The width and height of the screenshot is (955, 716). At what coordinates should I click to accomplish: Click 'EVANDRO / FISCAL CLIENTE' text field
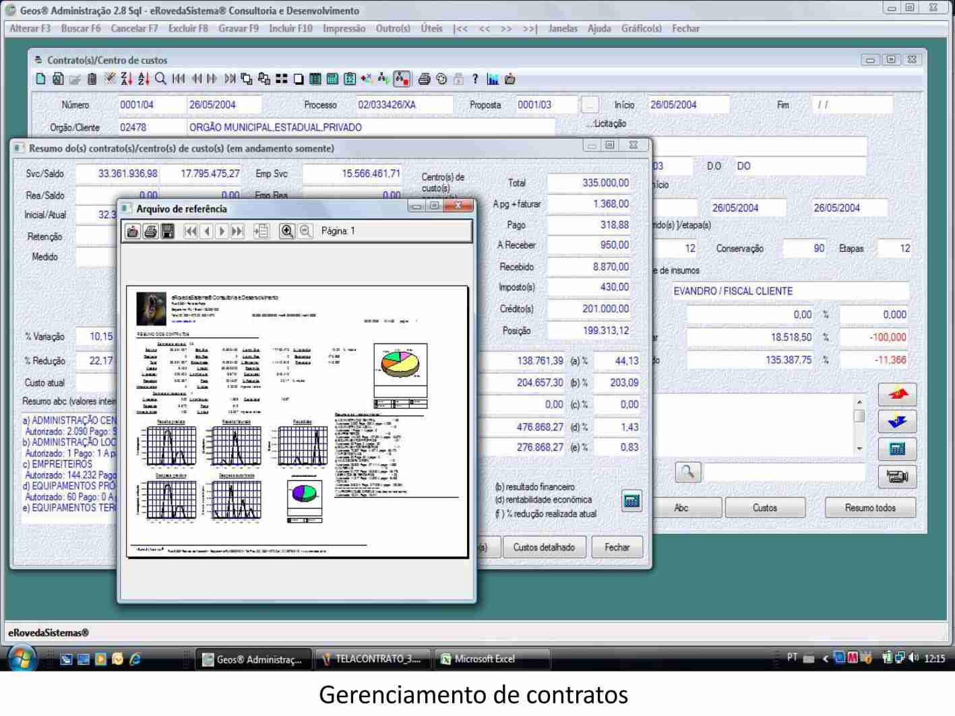(x=790, y=291)
